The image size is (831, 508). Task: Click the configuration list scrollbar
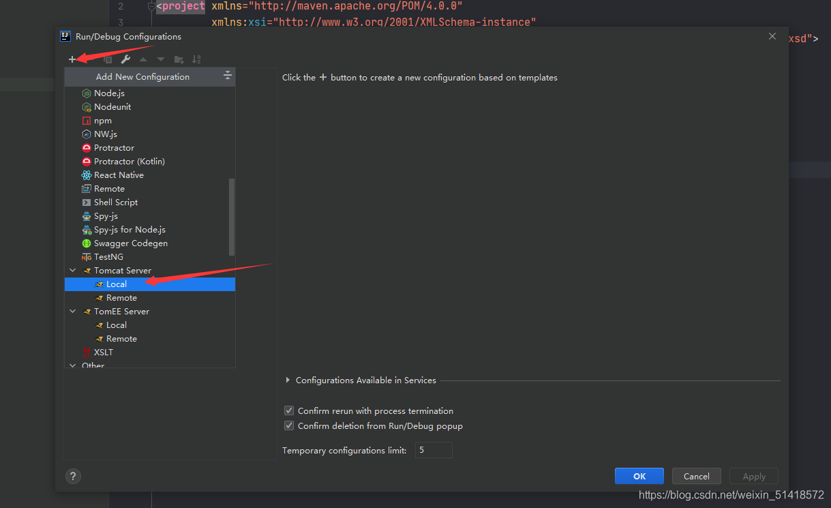pyautogui.click(x=232, y=217)
